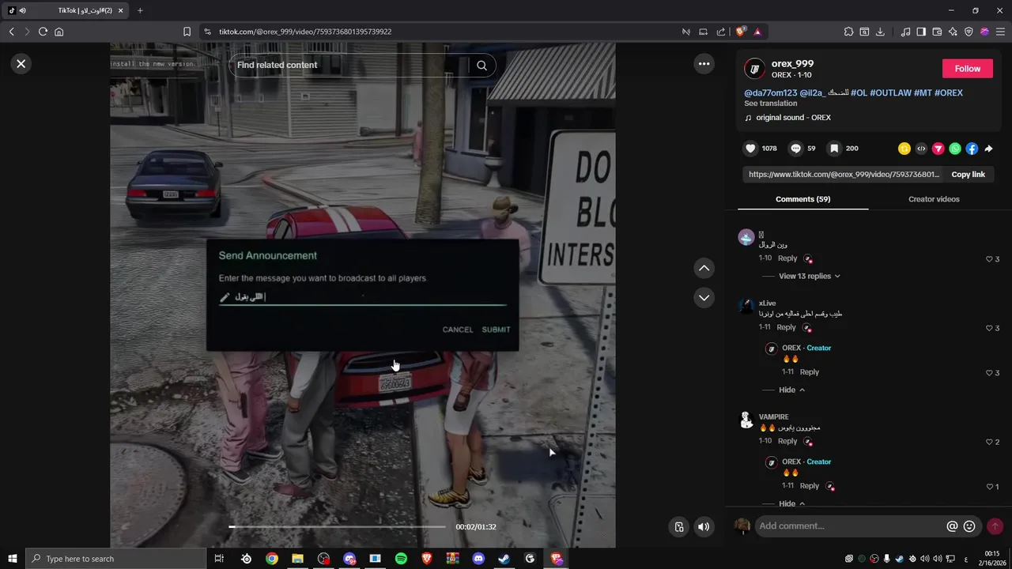Click the embed code icon
Image resolution: width=1012 pixels, height=569 pixels.
pos(921,149)
